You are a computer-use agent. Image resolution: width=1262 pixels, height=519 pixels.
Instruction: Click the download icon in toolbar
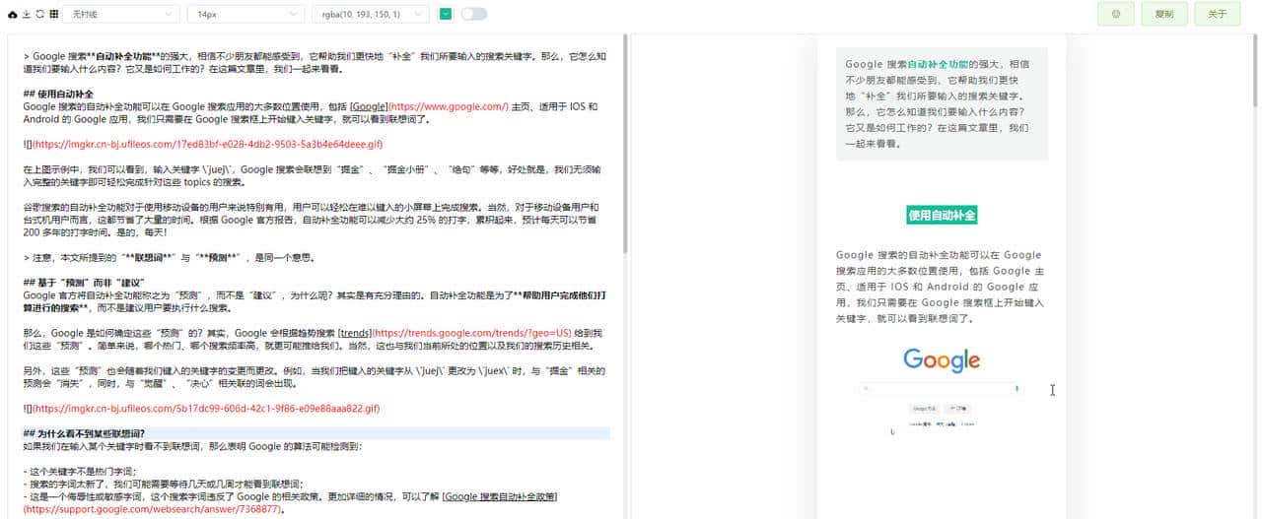(x=27, y=14)
